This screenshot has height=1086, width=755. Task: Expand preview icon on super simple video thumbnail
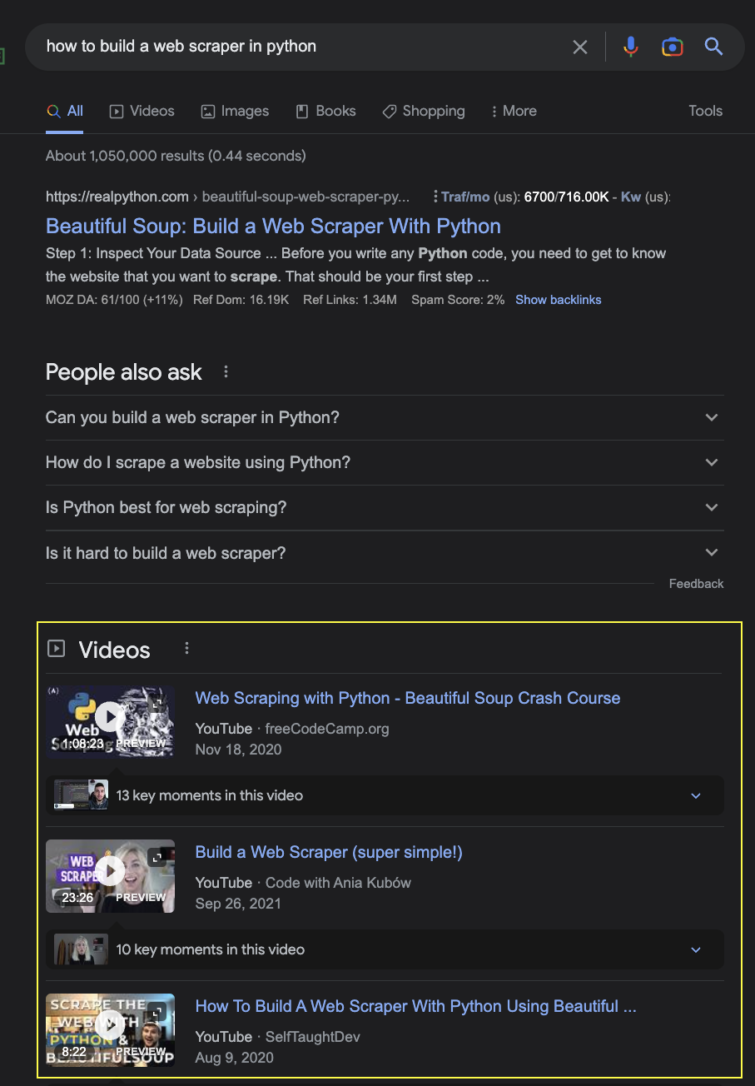156,857
